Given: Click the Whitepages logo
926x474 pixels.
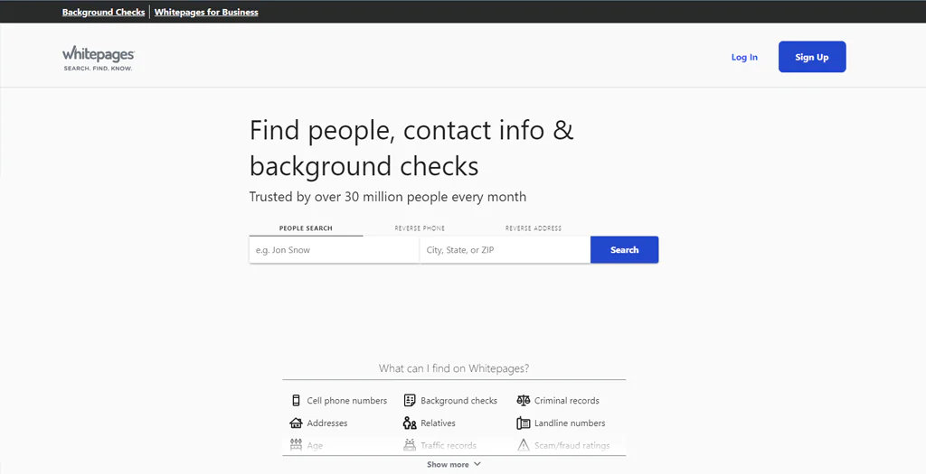Looking at the screenshot, I should click(x=99, y=59).
